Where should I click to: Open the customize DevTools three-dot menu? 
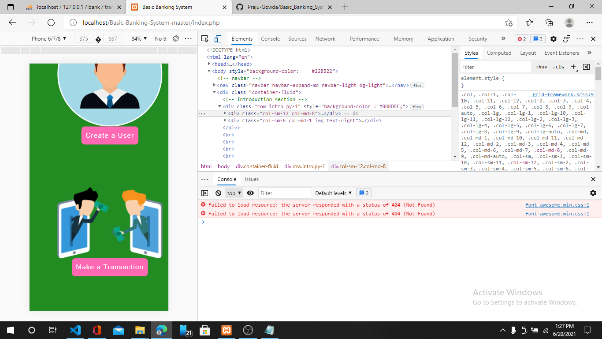580,39
